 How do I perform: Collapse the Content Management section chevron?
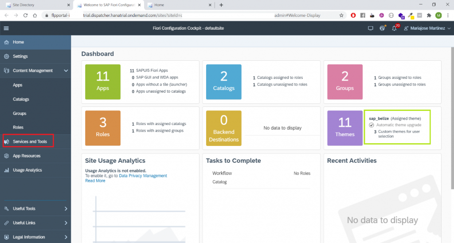click(66, 71)
